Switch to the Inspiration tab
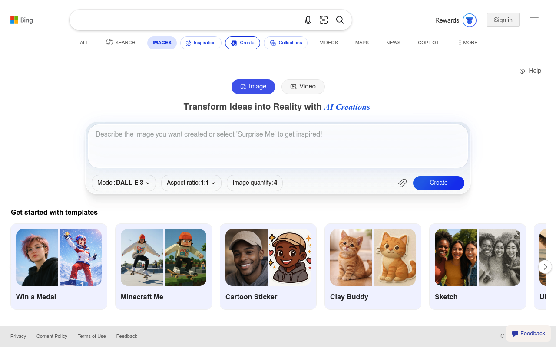The width and height of the screenshot is (556, 347). 201,43
